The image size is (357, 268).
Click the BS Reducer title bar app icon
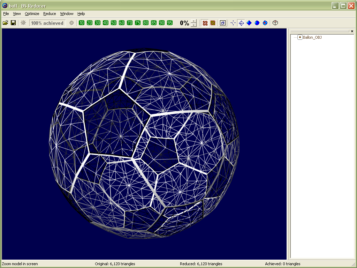point(5,6)
